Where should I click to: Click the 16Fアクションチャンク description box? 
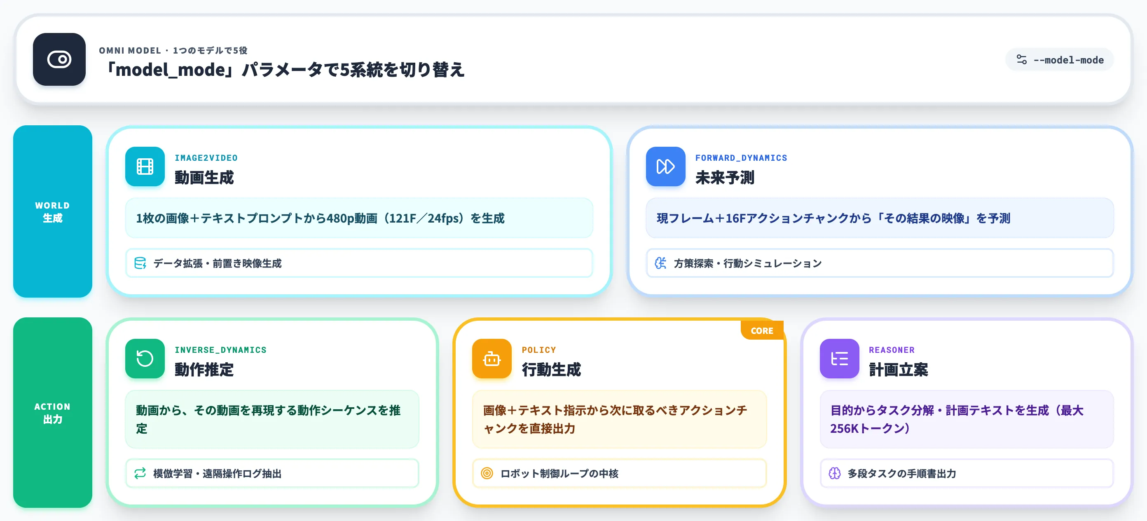pyautogui.click(x=880, y=218)
